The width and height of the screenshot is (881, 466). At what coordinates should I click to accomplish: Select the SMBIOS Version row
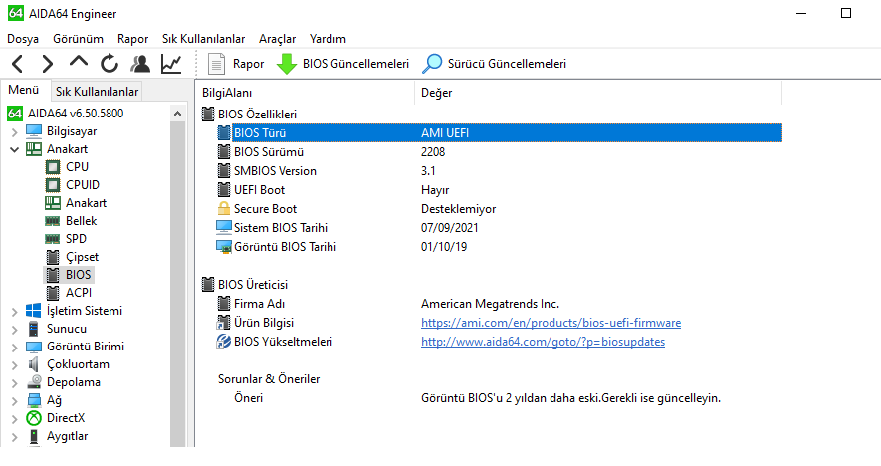(499, 171)
